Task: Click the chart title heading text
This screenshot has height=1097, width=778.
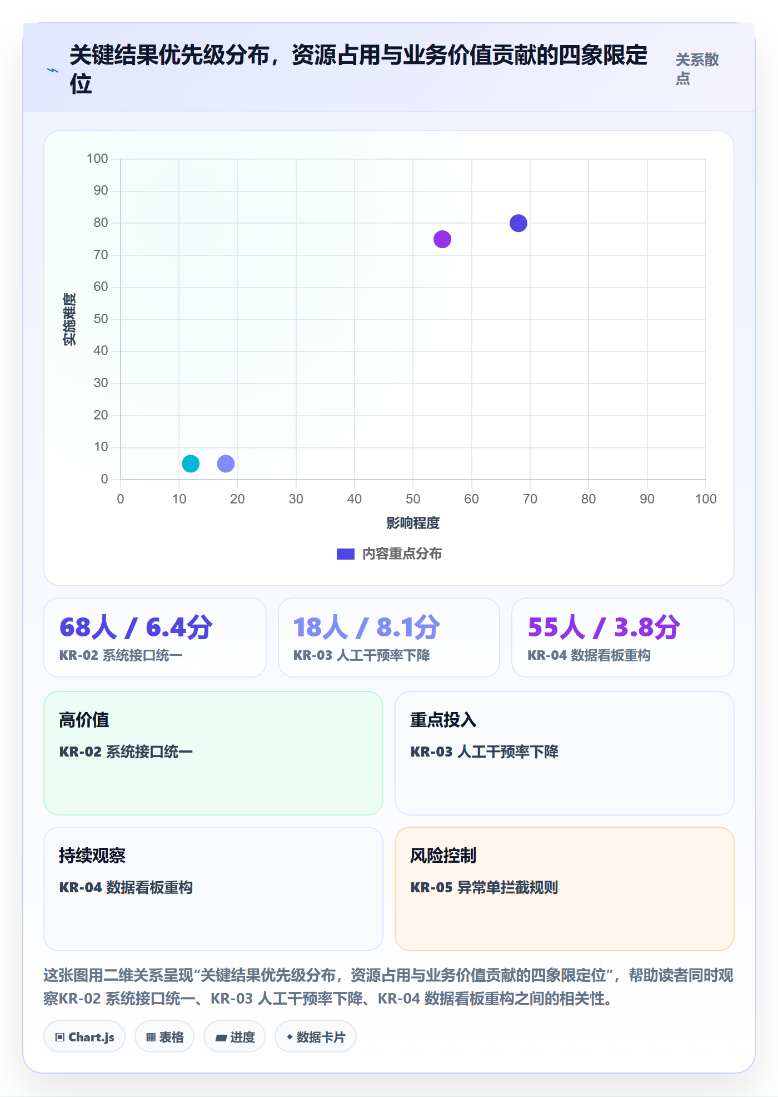Action: pyautogui.click(x=358, y=70)
